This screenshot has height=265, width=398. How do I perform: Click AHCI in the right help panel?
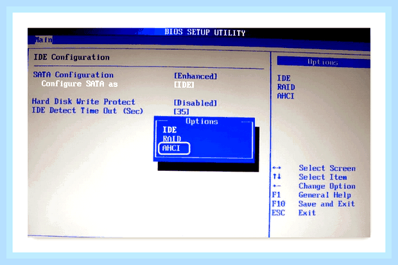286,96
